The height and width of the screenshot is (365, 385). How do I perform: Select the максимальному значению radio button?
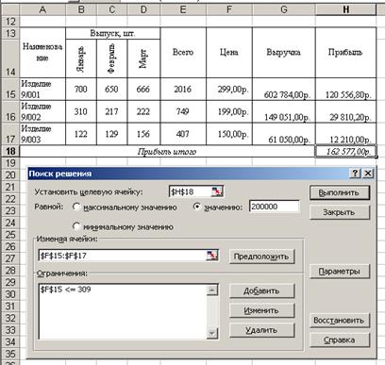pyautogui.click(x=76, y=207)
